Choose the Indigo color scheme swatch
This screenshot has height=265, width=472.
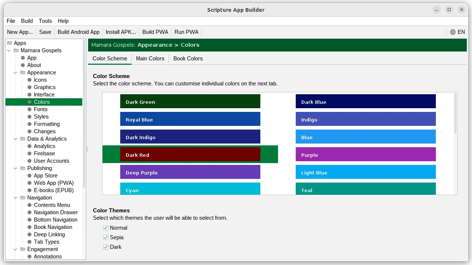(x=366, y=119)
